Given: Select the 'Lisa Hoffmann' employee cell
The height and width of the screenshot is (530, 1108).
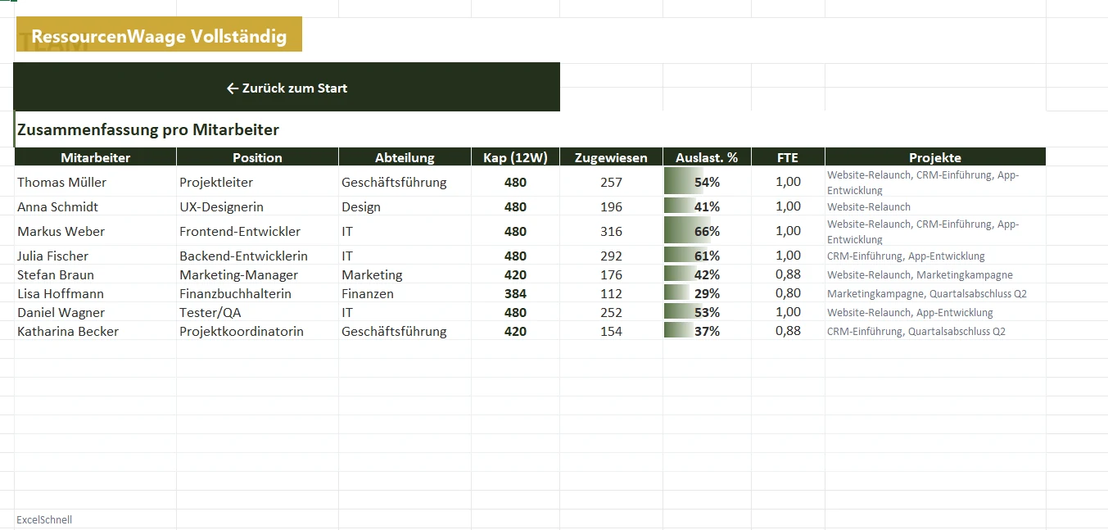Looking at the screenshot, I should (96, 293).
